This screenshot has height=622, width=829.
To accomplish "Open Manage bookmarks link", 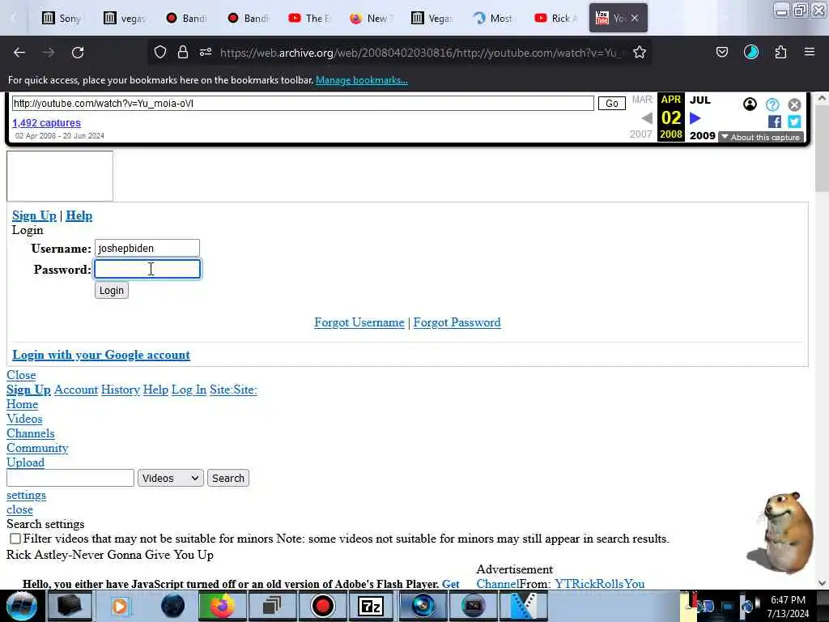I will 362,80.
